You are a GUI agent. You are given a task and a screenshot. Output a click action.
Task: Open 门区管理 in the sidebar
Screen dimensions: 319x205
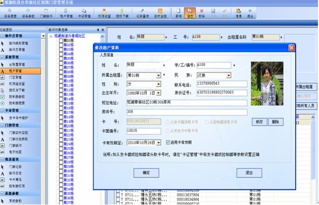[15, 77]
